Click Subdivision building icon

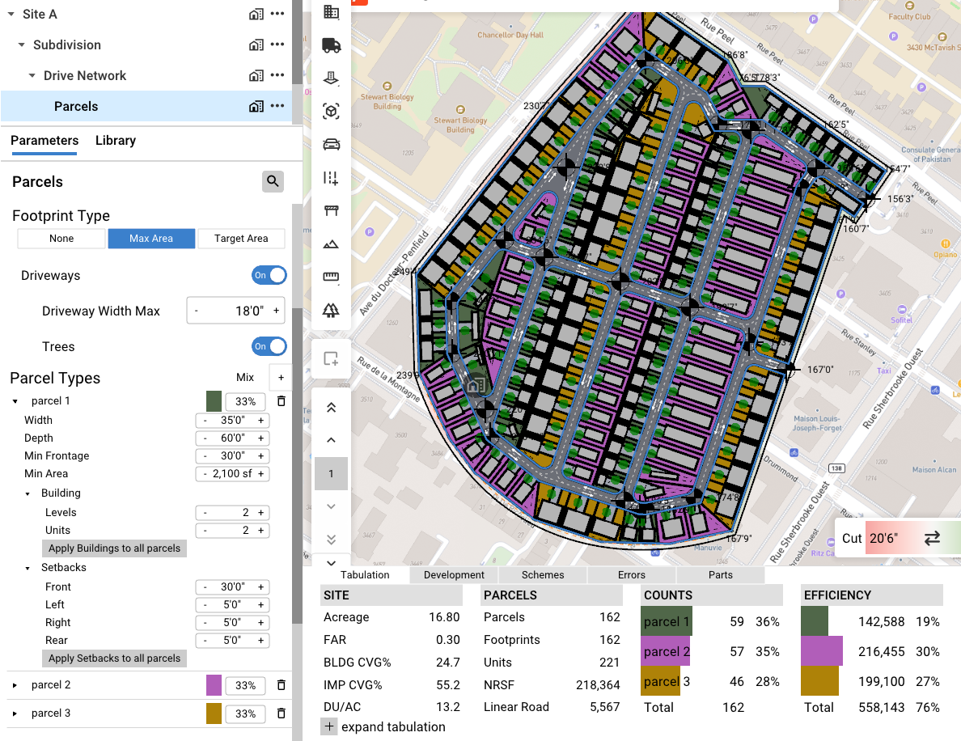tap(256, 44)
